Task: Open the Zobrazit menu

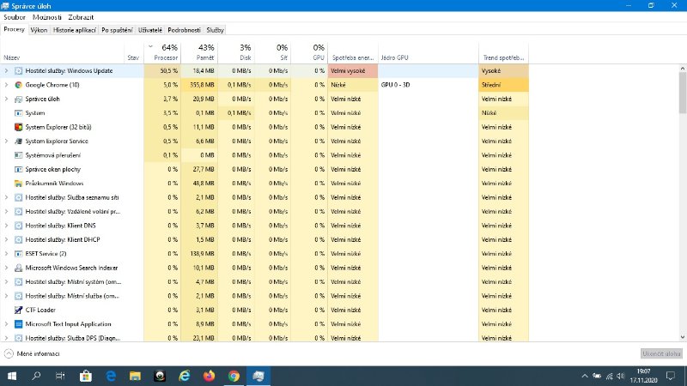Action: click(81, 17)
